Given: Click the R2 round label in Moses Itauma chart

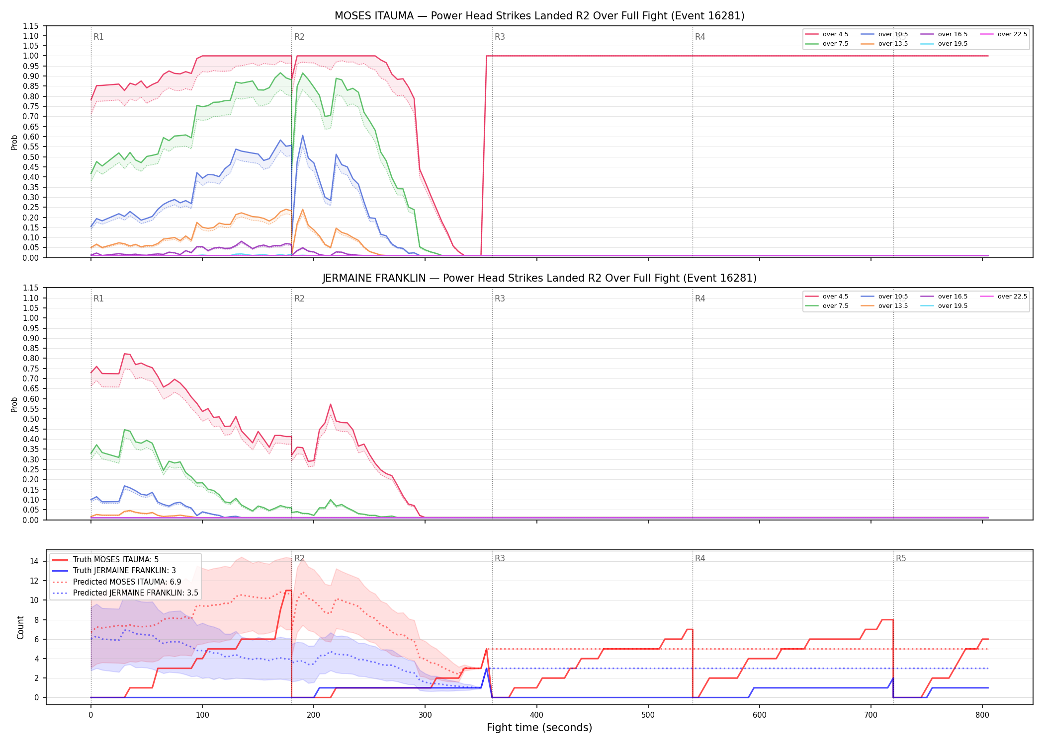Looking at the screenshot, I should pos(299,37).
